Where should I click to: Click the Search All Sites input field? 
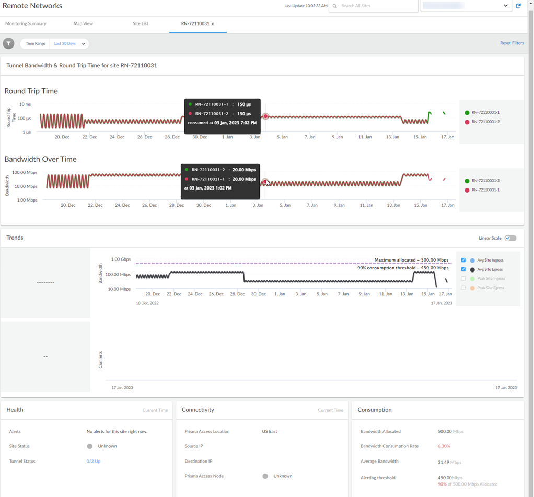tap(376, 6)
